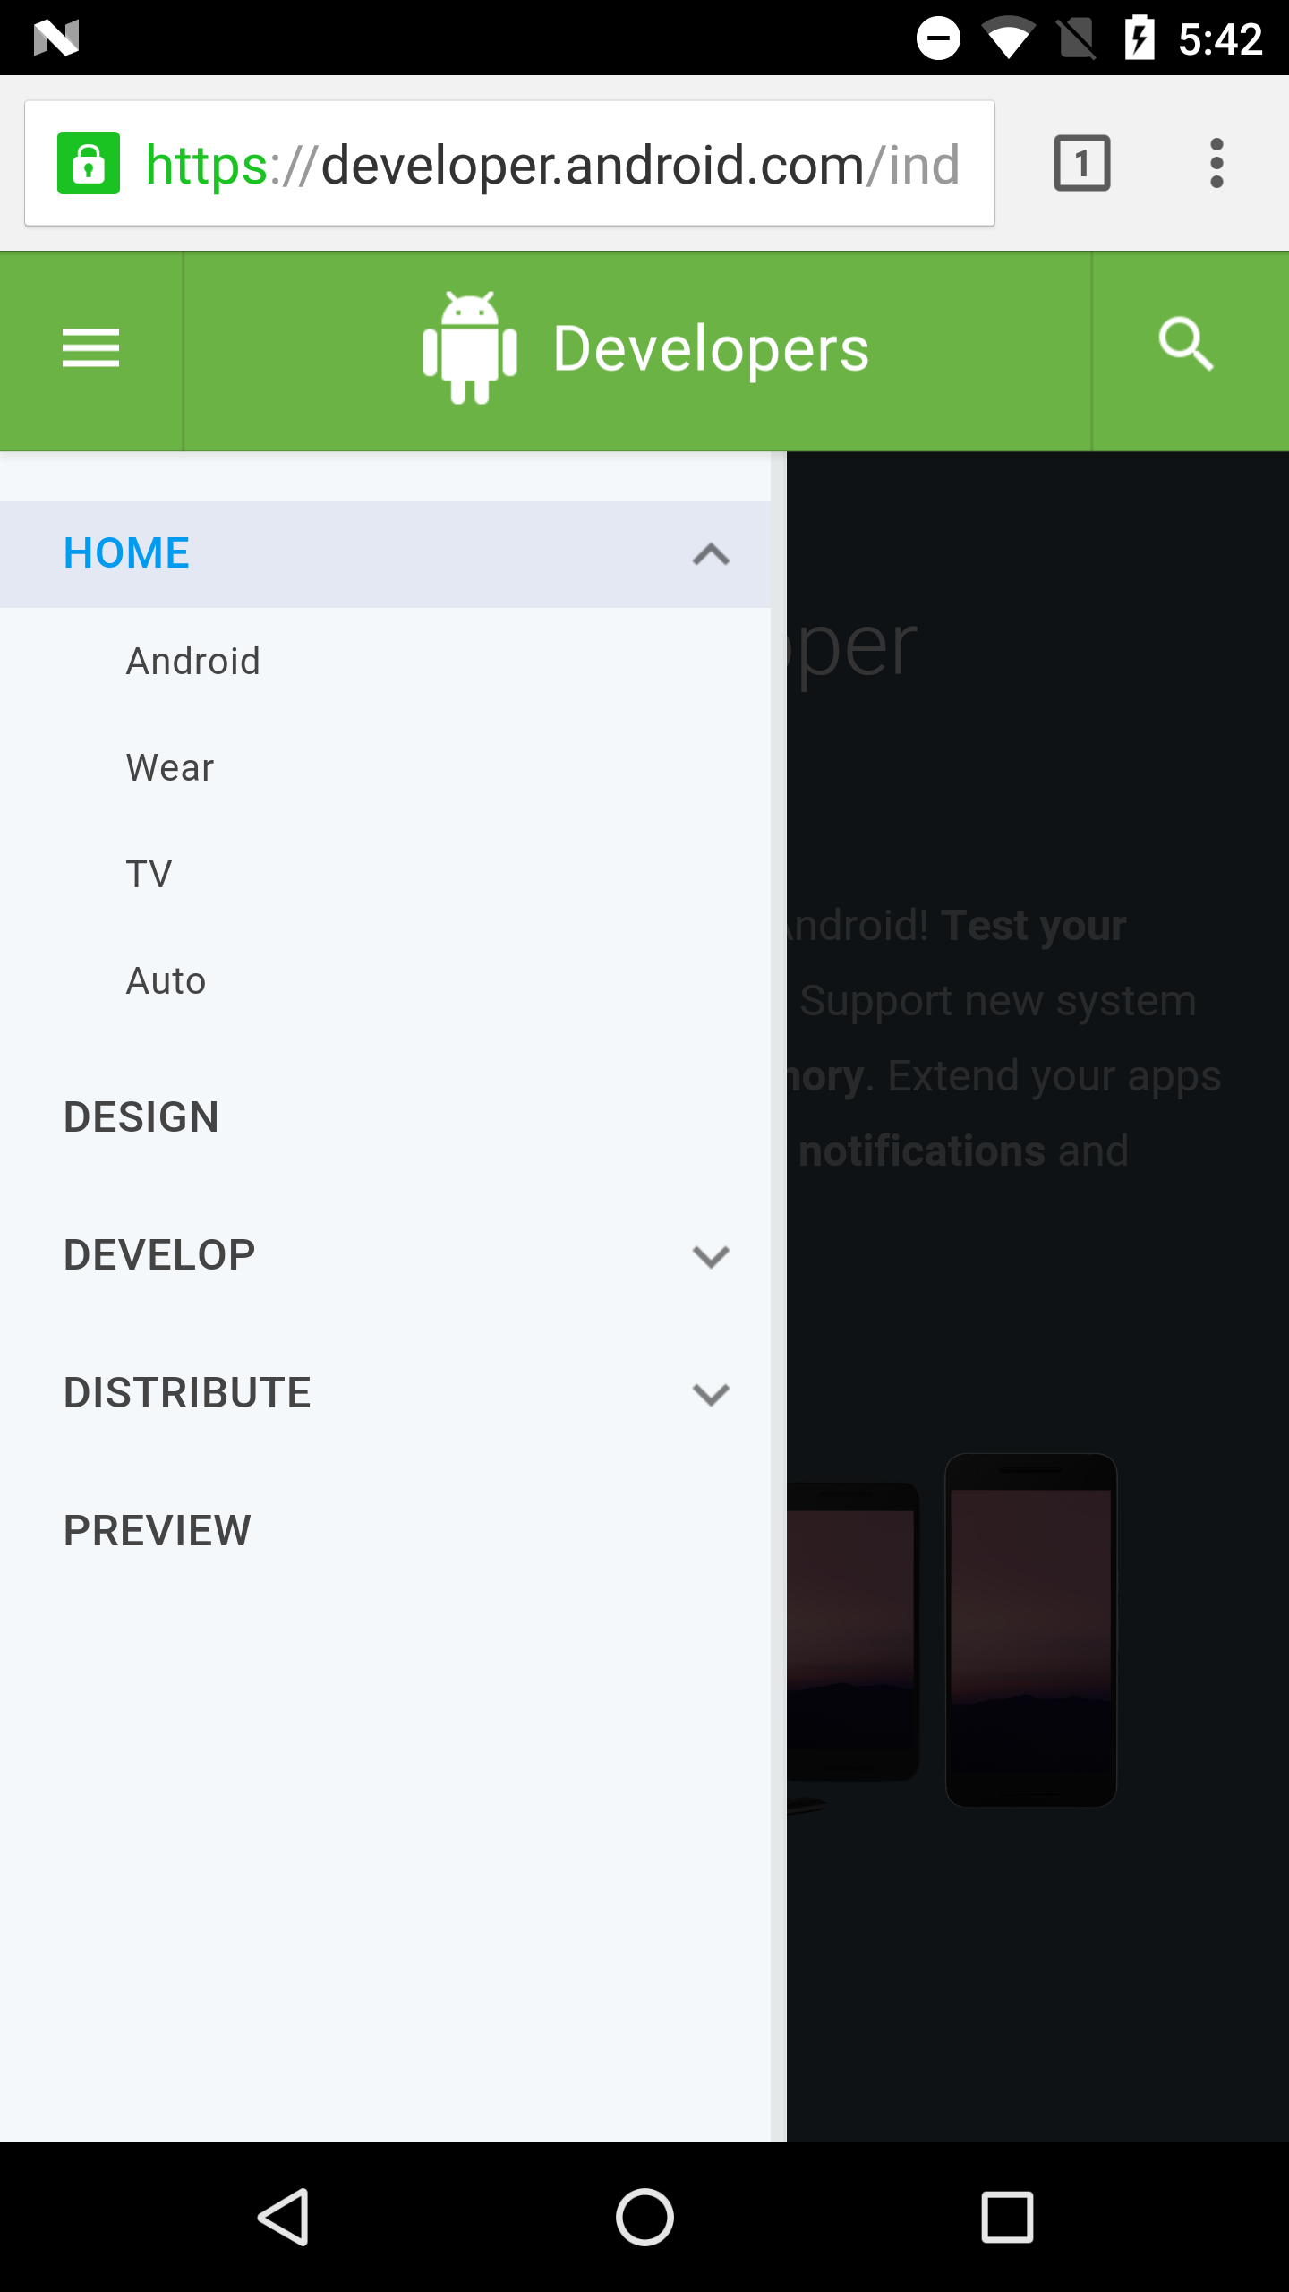Open the Android link under Home
The image size is (1289, 2292).
(385, 662)
